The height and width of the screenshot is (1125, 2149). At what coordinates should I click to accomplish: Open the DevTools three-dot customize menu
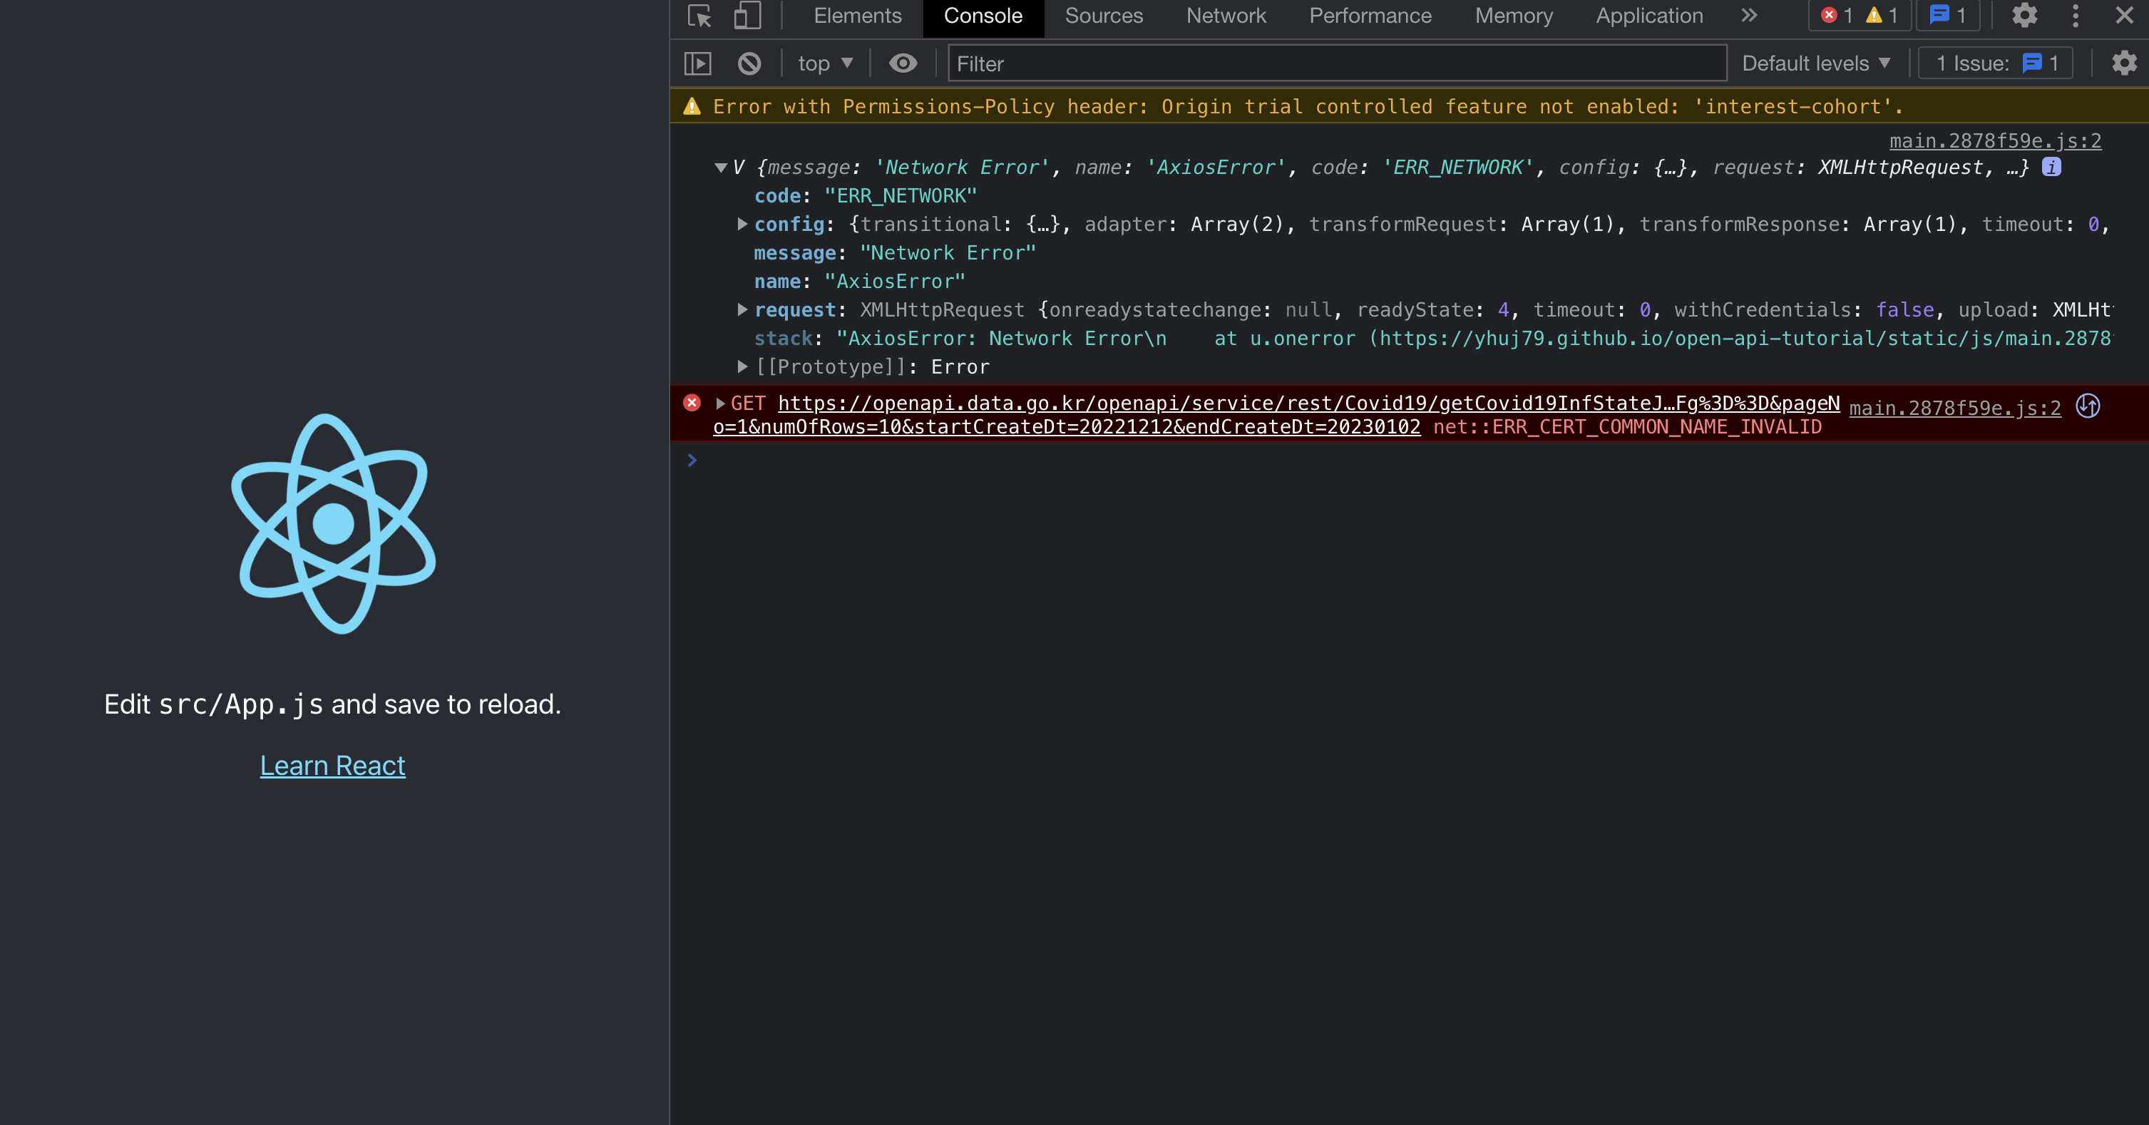coord(2076,16)
